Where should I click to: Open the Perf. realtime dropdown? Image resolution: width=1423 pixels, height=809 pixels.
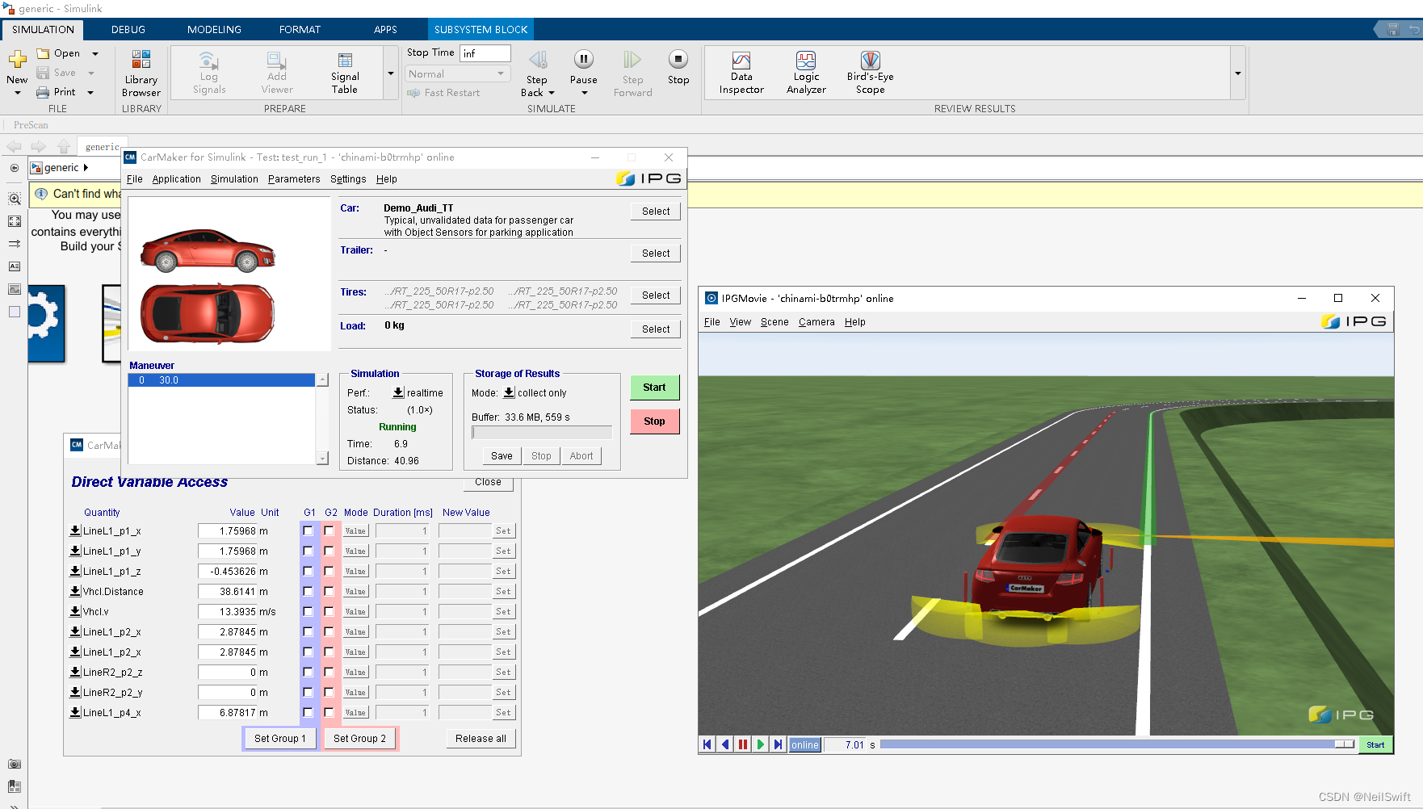[x=398, y=393]
